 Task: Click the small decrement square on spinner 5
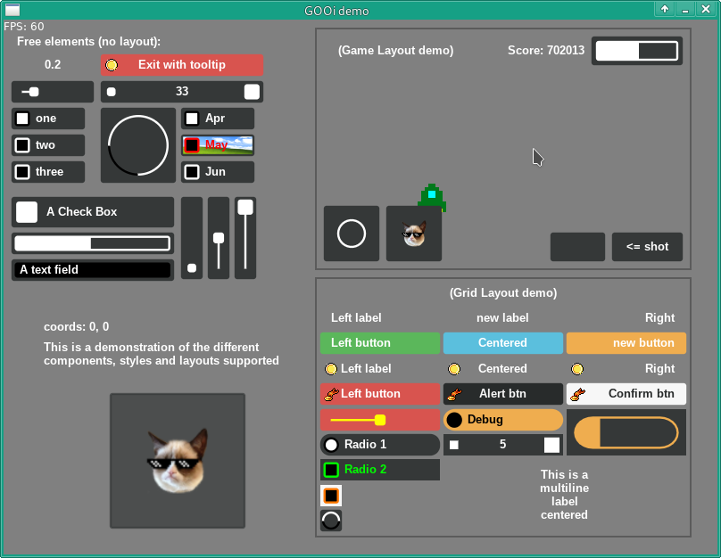(x=454, y=445)
